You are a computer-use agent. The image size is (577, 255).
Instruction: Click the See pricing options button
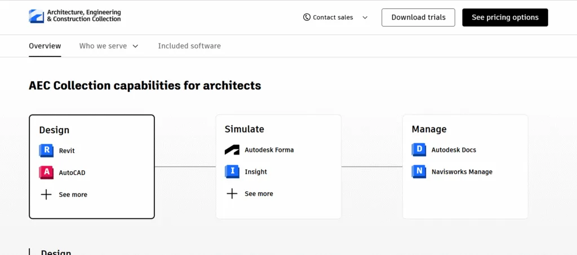coord(505,17)
